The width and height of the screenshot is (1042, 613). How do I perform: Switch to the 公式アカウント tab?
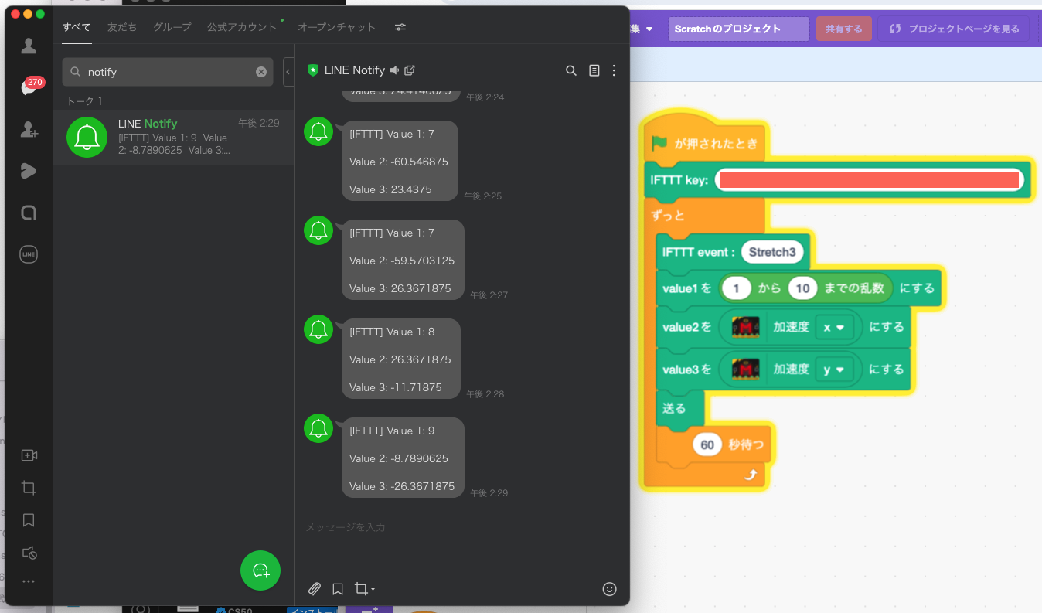click(242, 27)
